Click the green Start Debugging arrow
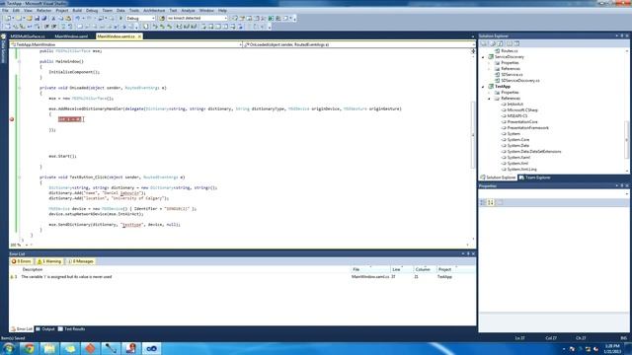632x355 pixels. pyautogui.click(x=120, y=18)
